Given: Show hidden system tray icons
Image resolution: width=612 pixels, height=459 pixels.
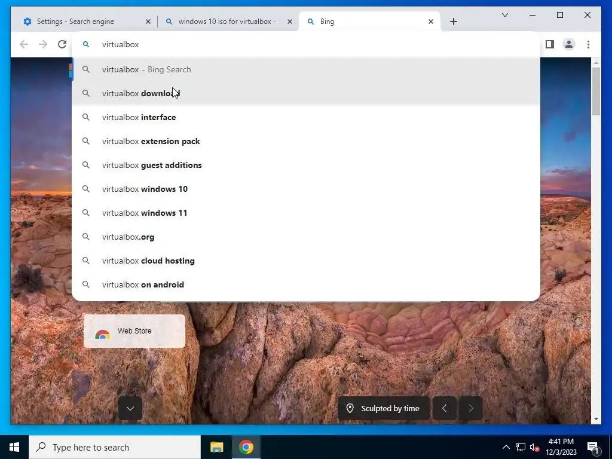Looking at the screenshot, I should click(x=506, y=447).
